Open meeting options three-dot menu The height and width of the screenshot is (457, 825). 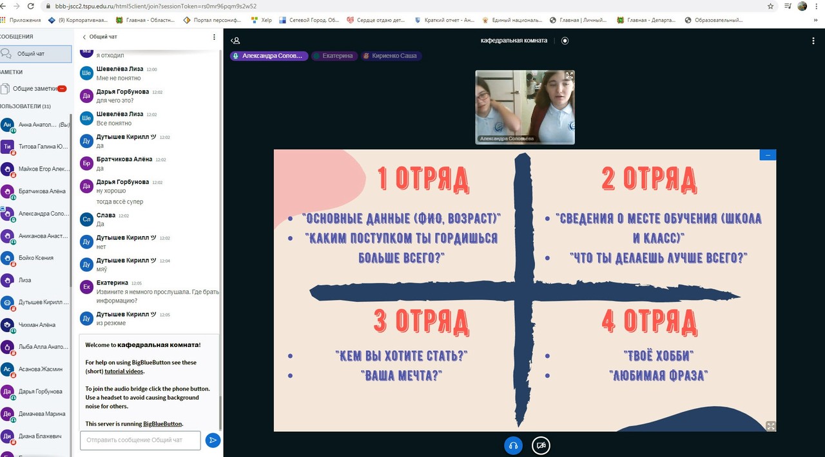coord(813,41)
